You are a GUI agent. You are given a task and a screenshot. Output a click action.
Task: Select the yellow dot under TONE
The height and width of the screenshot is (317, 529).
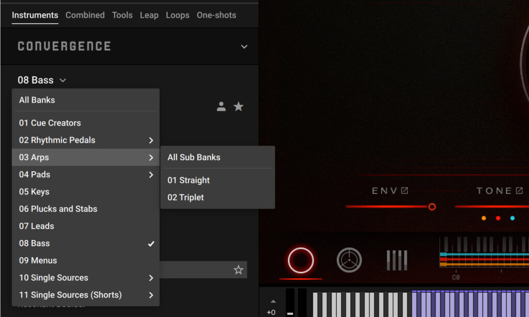[x=484, y=218]
